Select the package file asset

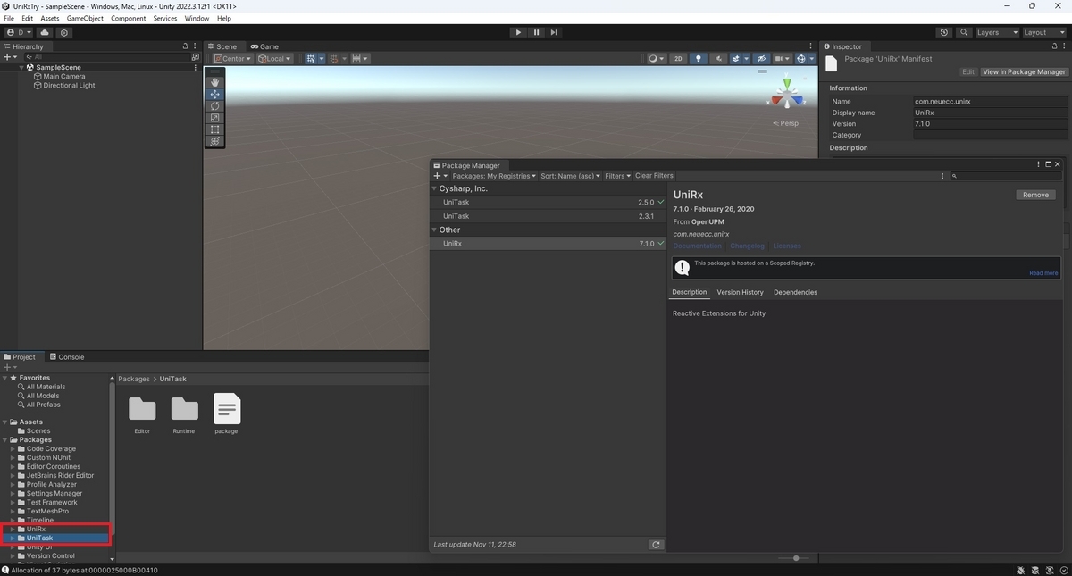(227, 413)
